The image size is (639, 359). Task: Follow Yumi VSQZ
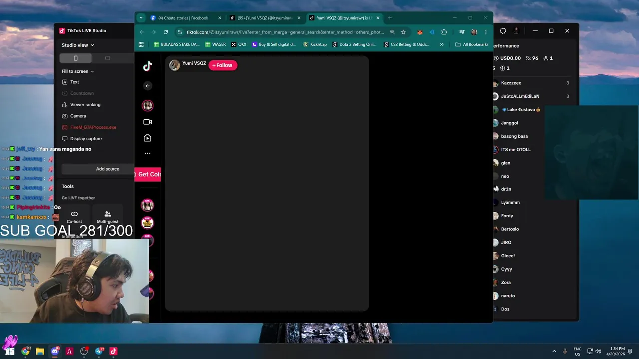[223, 65]
